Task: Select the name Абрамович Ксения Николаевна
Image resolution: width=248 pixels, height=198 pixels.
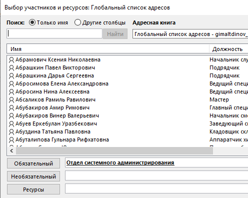Action: [x=58, y=59]
